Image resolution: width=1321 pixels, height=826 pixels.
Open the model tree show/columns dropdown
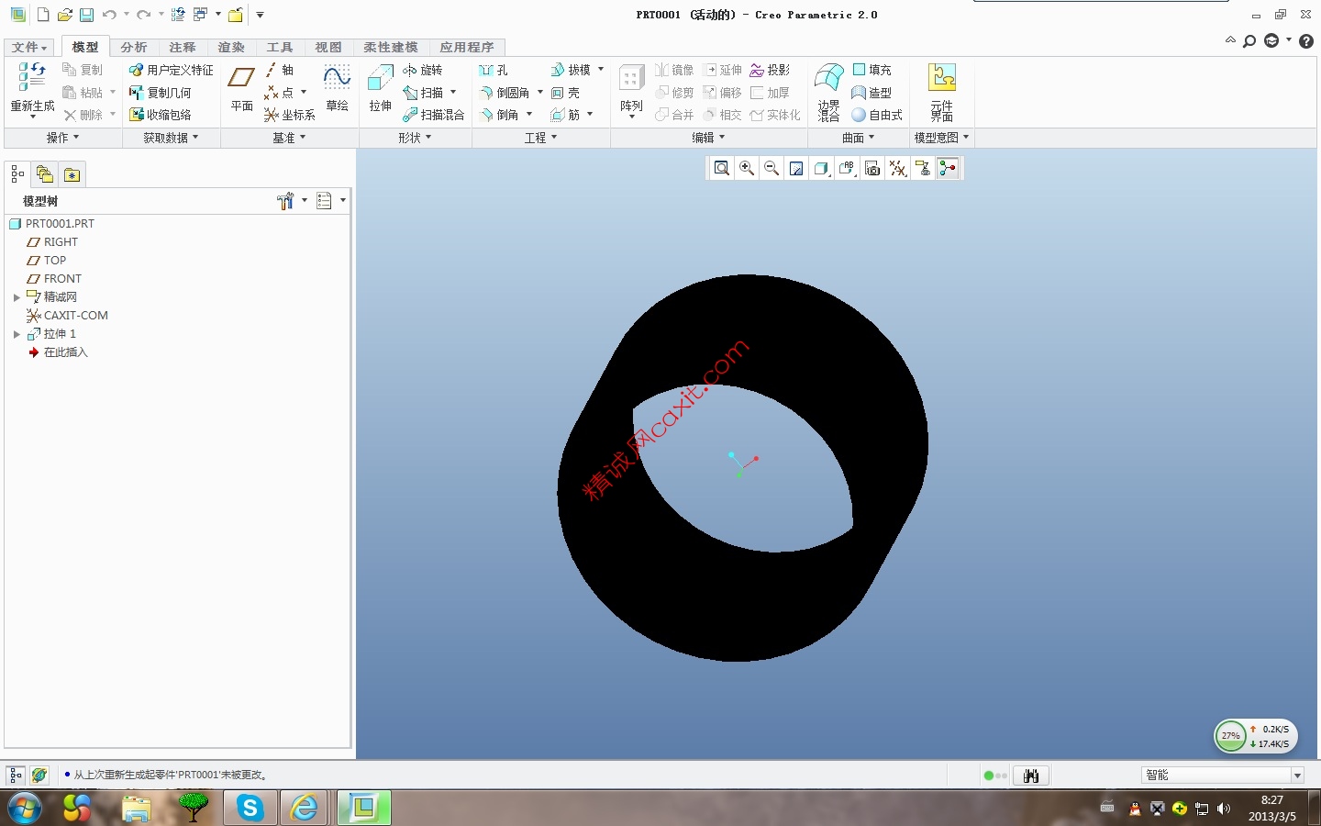[343, 200]
